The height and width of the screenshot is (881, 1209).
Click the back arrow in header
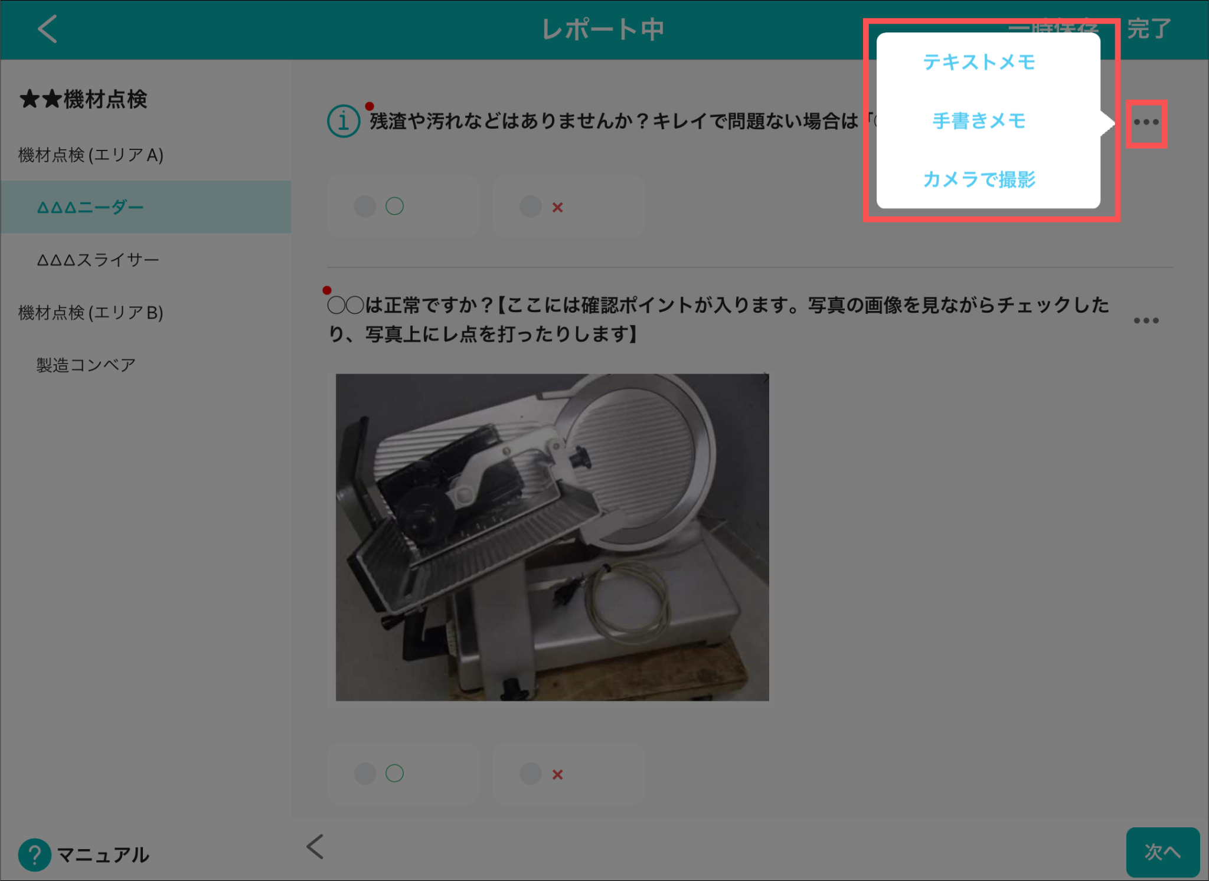click(47, 29)
